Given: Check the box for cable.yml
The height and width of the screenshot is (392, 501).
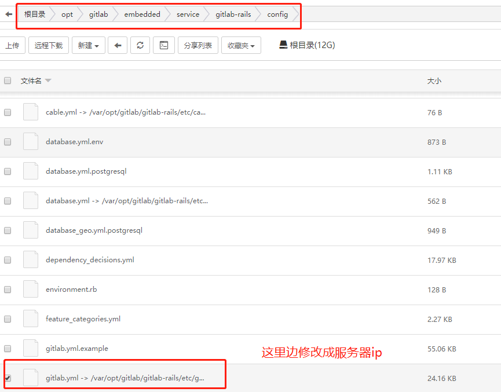Looking at the screenshot, I should point(8,112).
